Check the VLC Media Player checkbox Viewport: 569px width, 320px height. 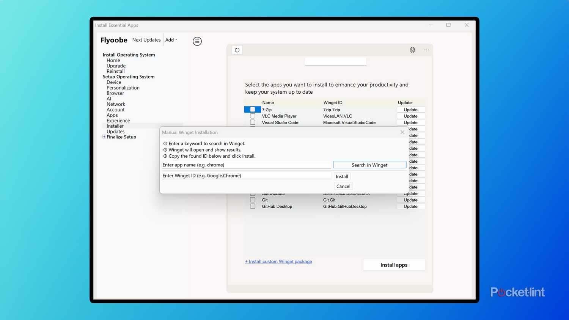pyautogui.click(x=252, y=116)
